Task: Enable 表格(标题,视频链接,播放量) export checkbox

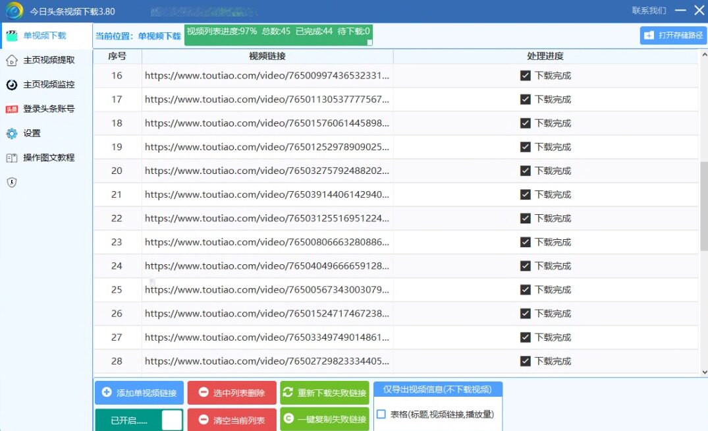Action: [x=381, y=415]
